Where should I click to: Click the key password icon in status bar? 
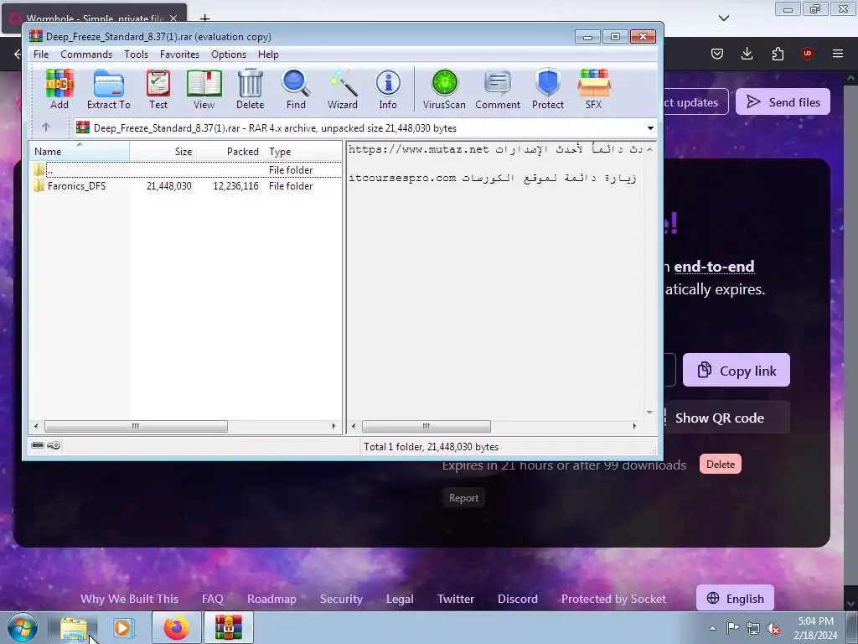click(54, 445)
